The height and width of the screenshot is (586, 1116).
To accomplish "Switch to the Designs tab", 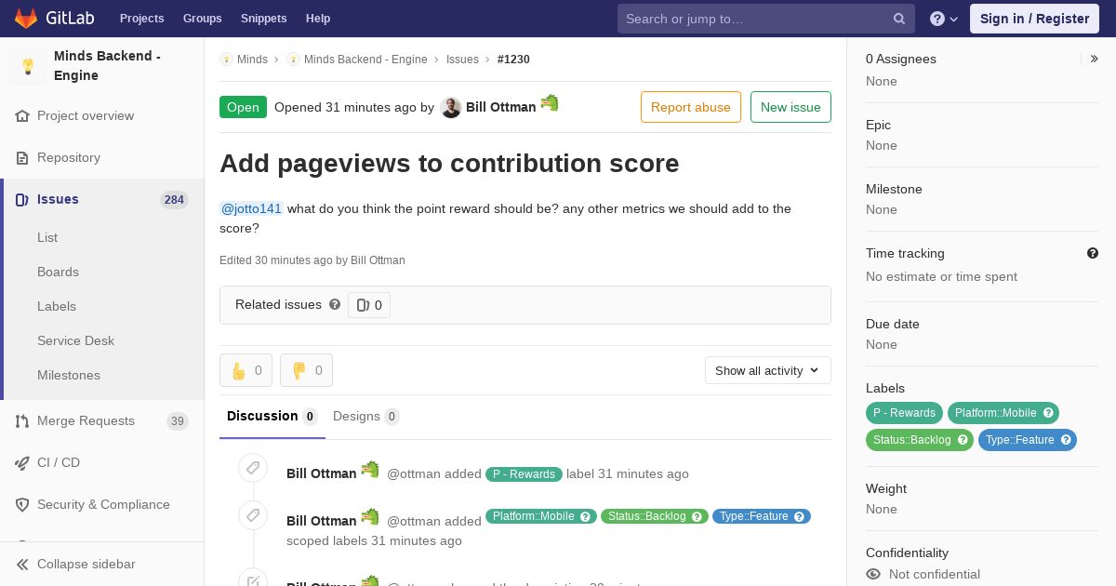I will click(366, 417).
